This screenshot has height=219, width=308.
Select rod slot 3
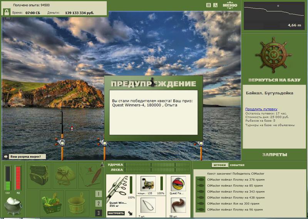(99, 213)
